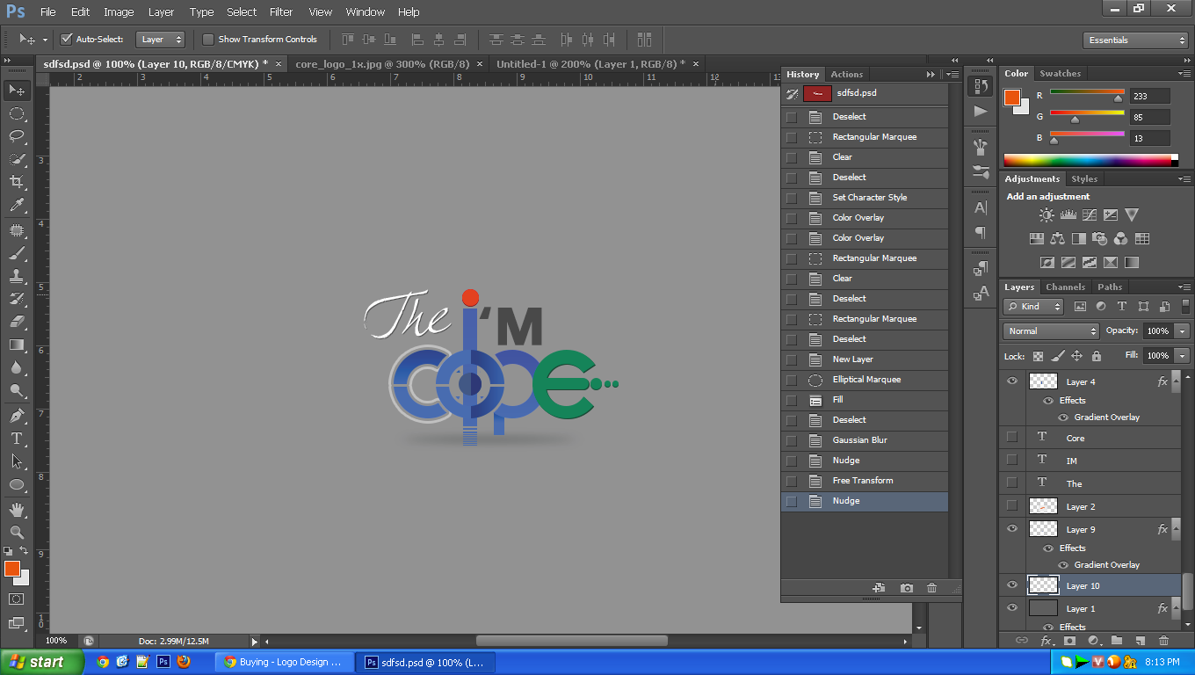The width and height of the screenshot is (1195, 675).
Task: Disable the Auto-Select checkbox
Action: [x=66, y=40]
